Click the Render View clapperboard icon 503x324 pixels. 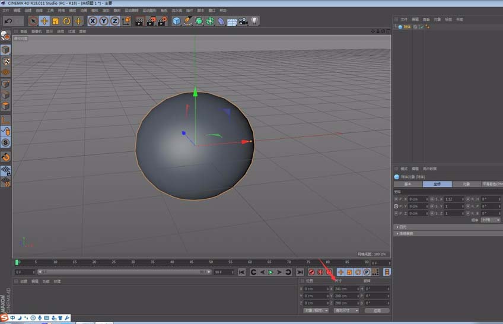(x=139, y=21)
